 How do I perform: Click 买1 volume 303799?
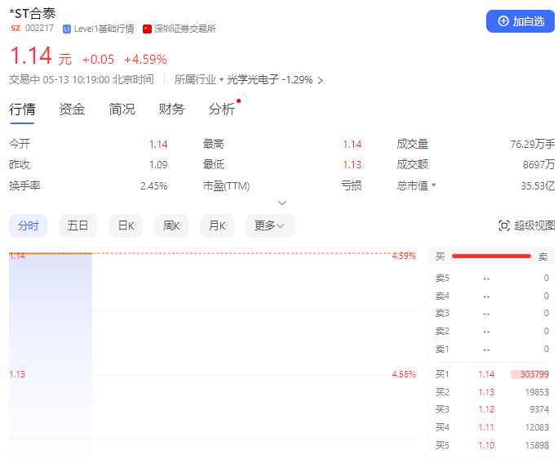pyautogui.click(x=534, y=374)
